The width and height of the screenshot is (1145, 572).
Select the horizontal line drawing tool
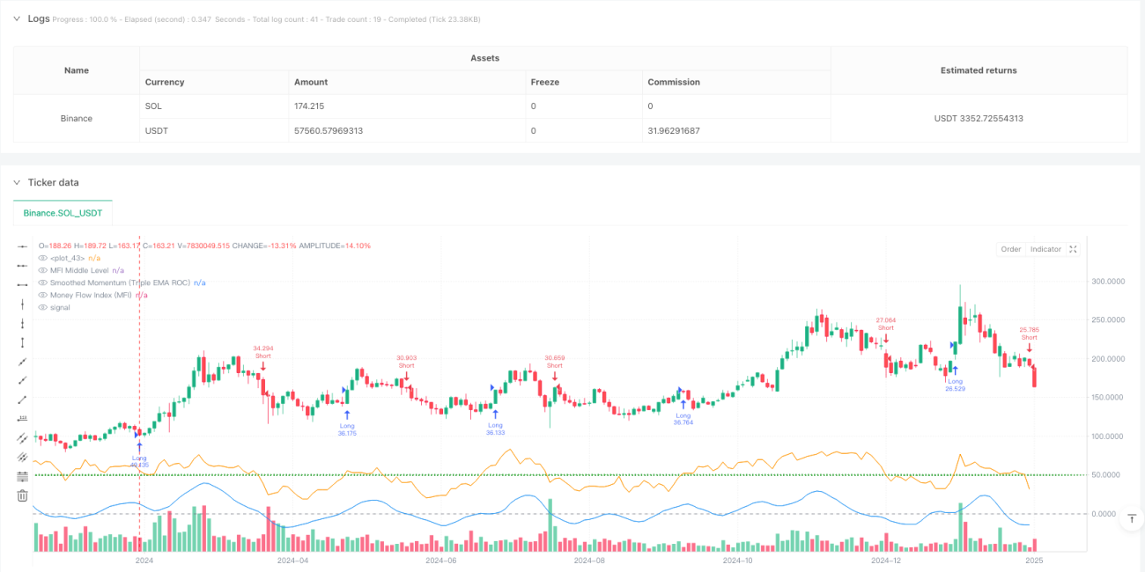point(22,246)
